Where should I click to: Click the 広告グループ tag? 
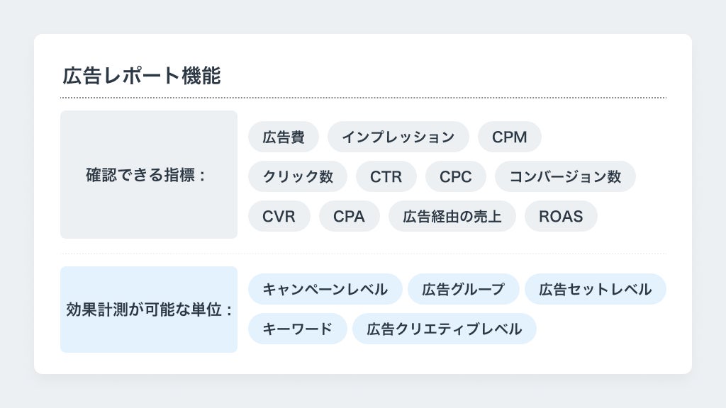pos(463,289)
